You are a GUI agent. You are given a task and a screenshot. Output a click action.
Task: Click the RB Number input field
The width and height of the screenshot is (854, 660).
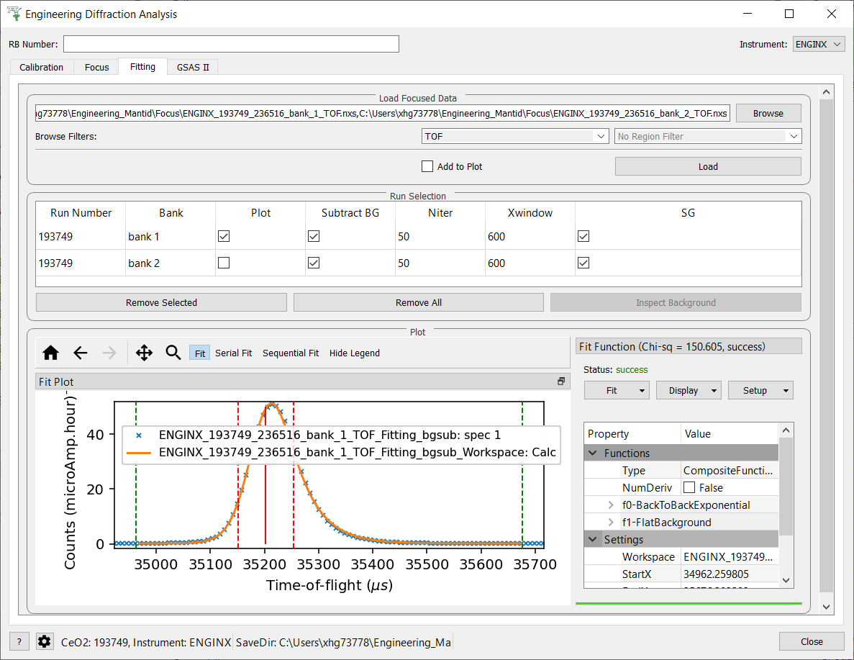[231, 44]
